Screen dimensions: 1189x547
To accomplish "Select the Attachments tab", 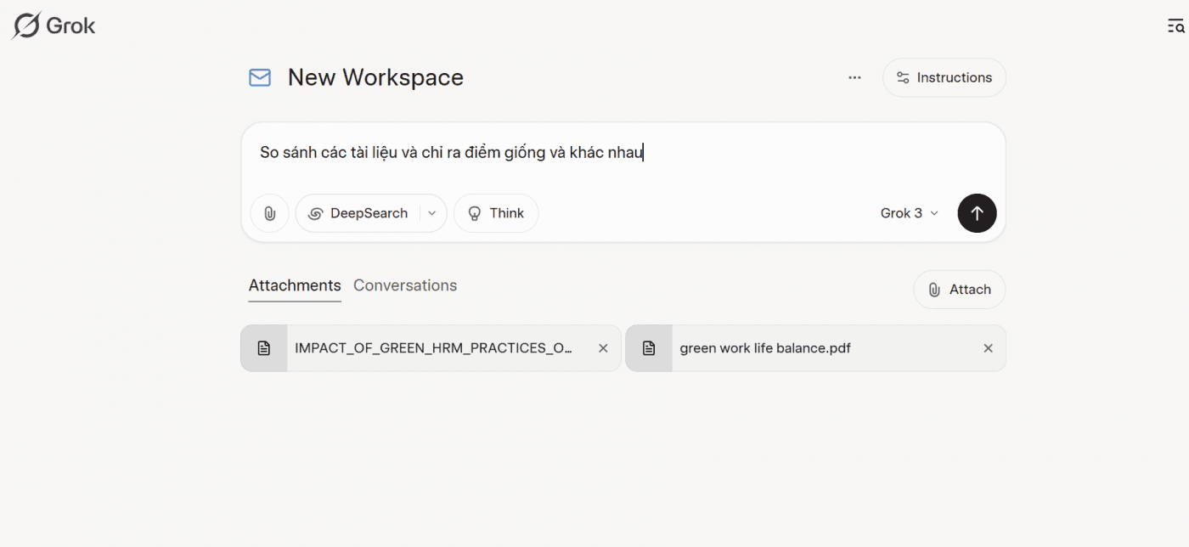I will click(295, 285).
